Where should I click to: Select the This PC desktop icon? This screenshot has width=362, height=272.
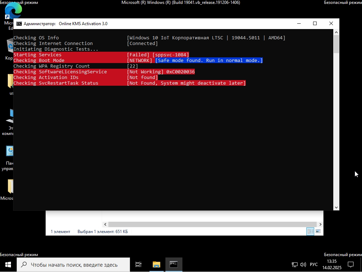pyautogui.click(x=9, y=123)
